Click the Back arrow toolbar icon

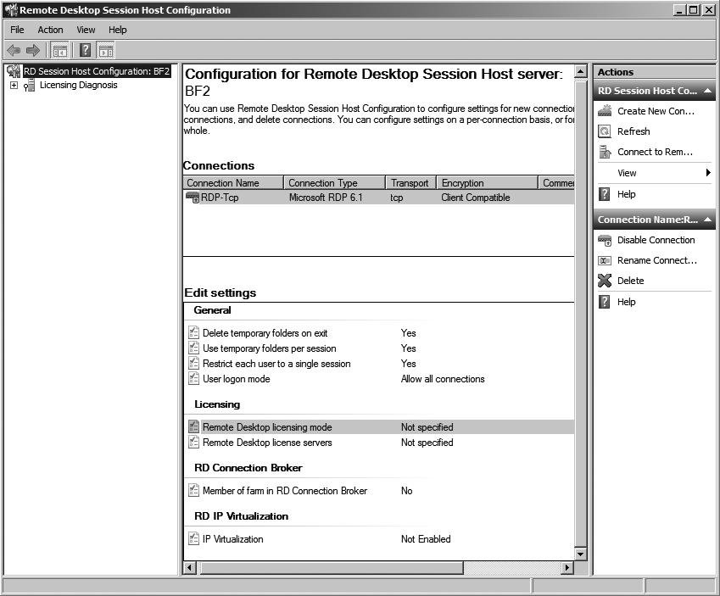(x=14, y=51)
